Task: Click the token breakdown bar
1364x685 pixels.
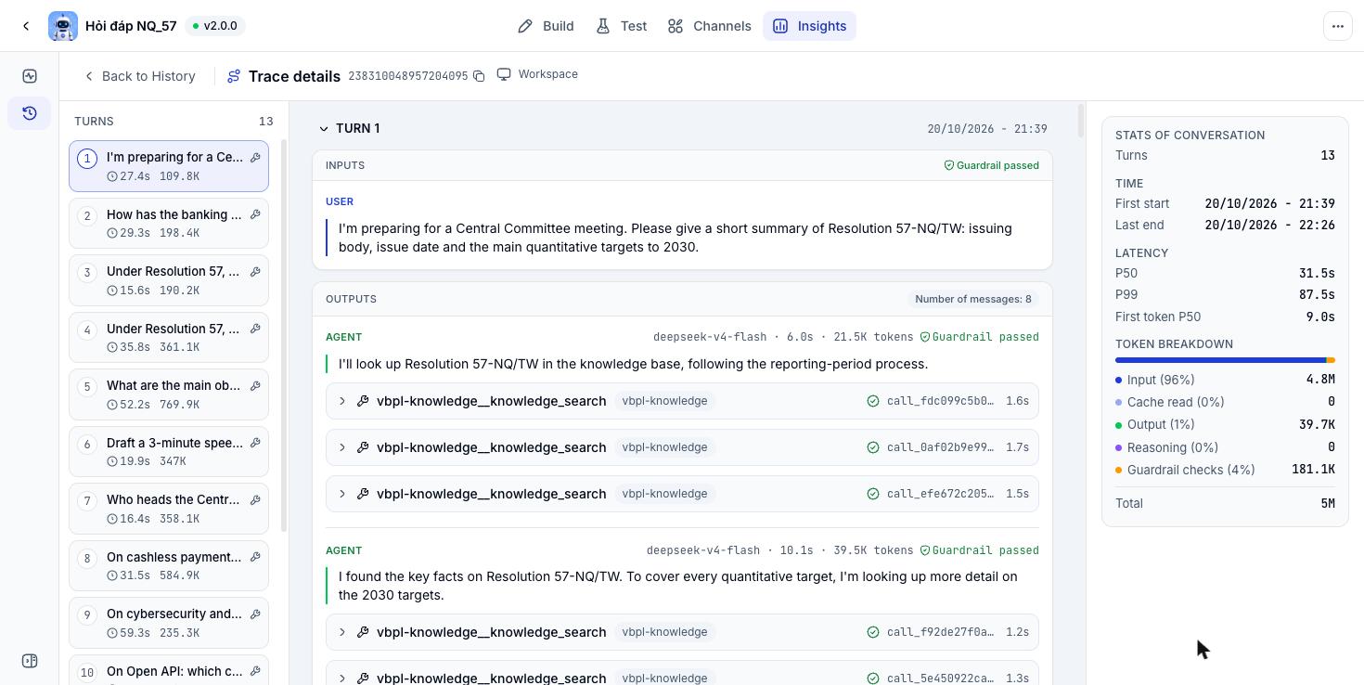Action: point(1225,360)
